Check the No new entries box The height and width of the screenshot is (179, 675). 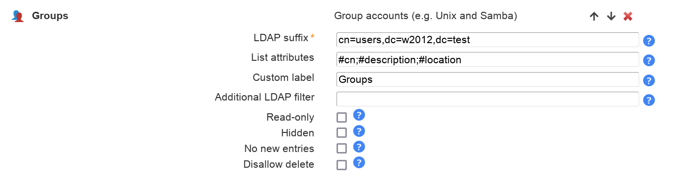pyautogui.click(x=341, y=149)
